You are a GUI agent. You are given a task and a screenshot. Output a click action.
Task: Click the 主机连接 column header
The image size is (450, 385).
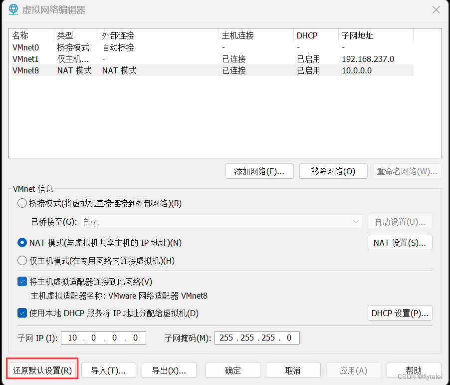click(256, 35)
